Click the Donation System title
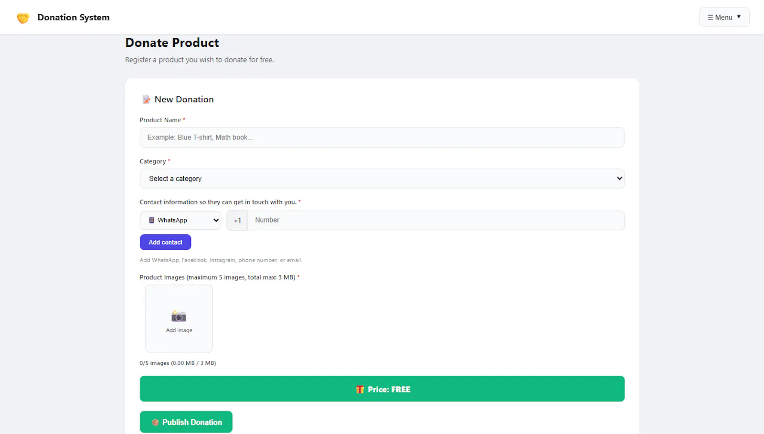The width and height of the screenshot is (764, 434). [x=74, y=17]
